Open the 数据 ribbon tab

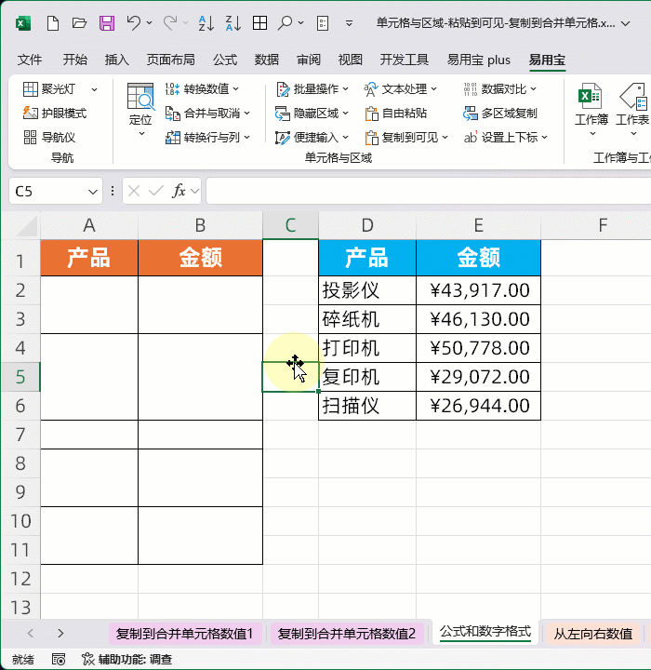(x=266, y=60)
